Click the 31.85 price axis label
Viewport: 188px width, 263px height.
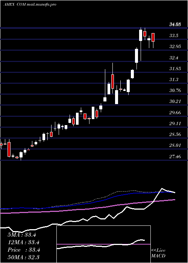(x=175, y=69)
